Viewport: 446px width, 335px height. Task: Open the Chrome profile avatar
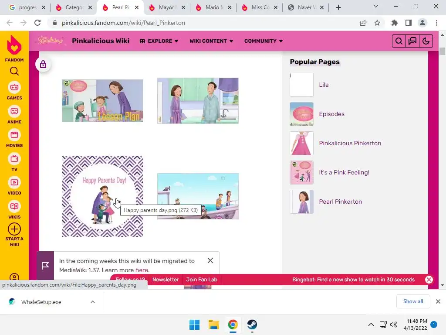click(422, 23)
